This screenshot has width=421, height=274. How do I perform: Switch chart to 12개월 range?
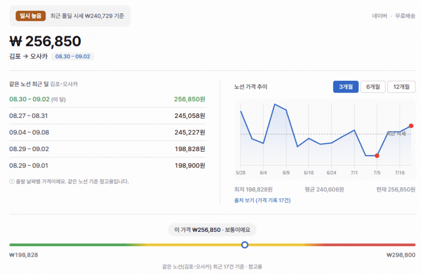[x=401, y=87]
